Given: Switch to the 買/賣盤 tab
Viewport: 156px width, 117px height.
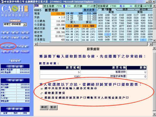Looking at the screenshot, I should (107, 9).
